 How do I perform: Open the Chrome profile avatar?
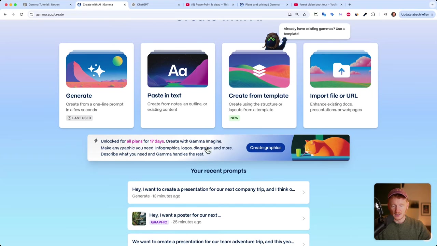click(393, 14)
